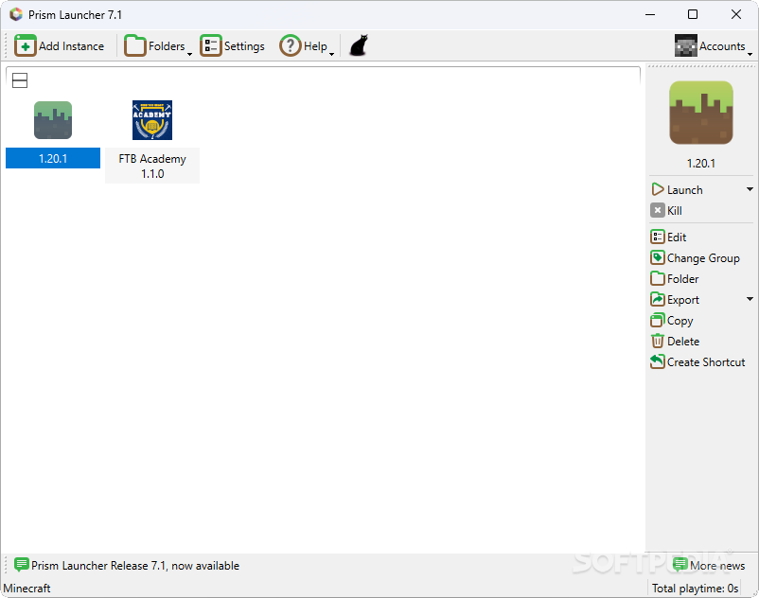Change Group of the instance
Image resolution: width=759 pixels, height=598 pixels.
695,258
